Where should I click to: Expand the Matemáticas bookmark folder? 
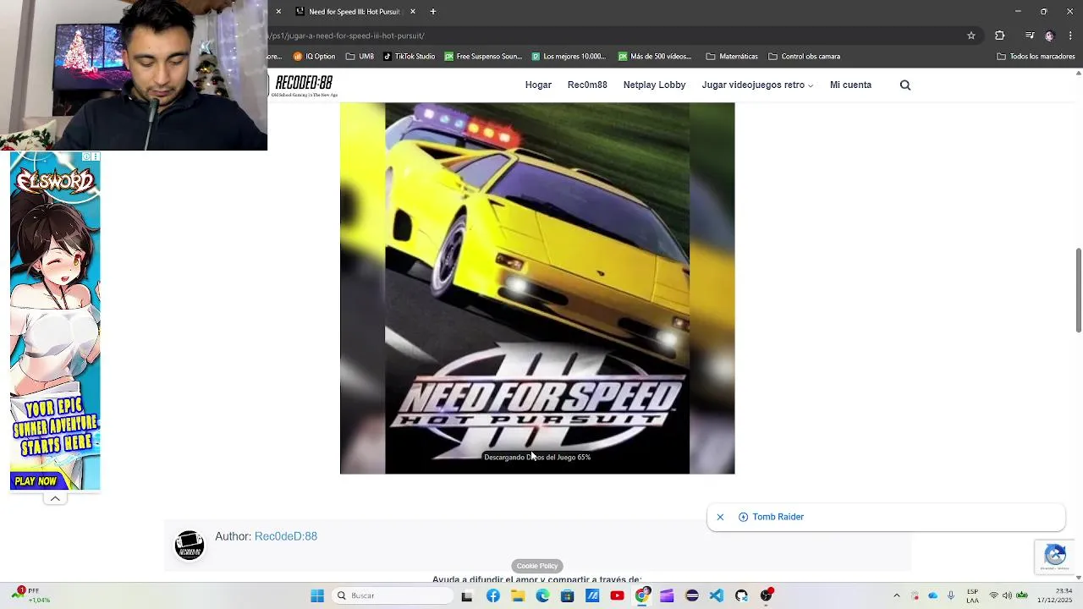[732, 57]
